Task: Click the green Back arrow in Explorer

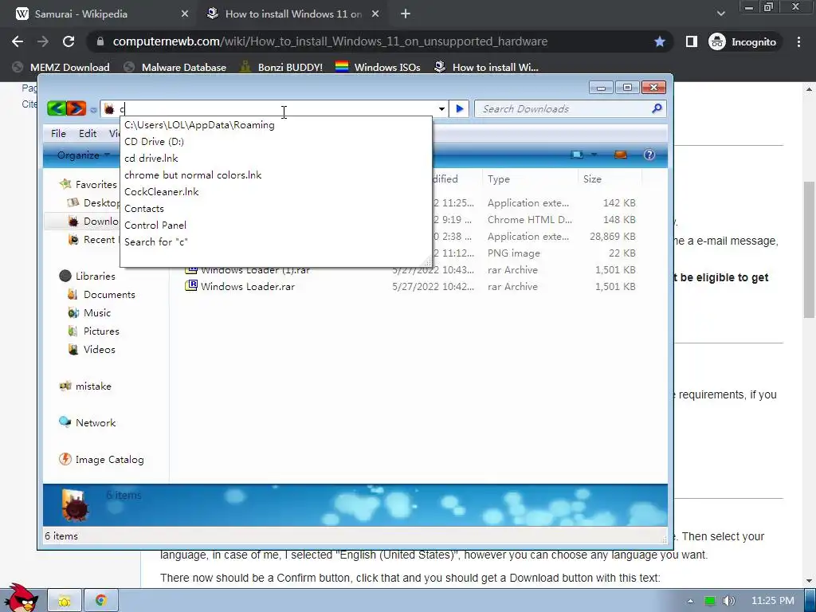Action: tap(57, 108)
